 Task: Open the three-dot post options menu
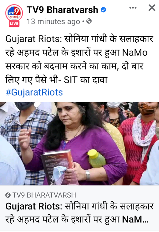click(x=133, y=8)
